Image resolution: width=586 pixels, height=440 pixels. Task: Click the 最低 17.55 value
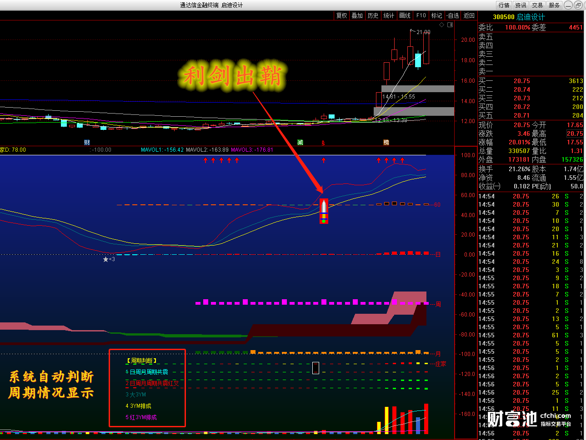(575, 142)
